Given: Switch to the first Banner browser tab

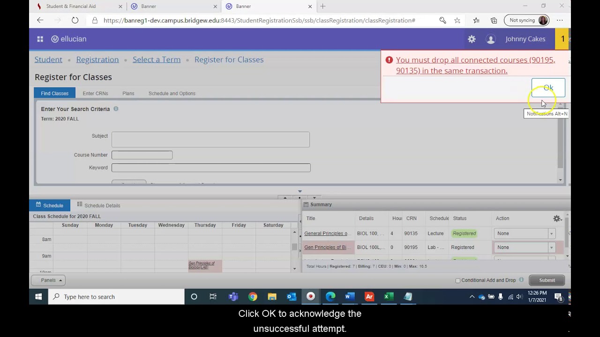Looking at the screenshot, I should click(173, 6).
